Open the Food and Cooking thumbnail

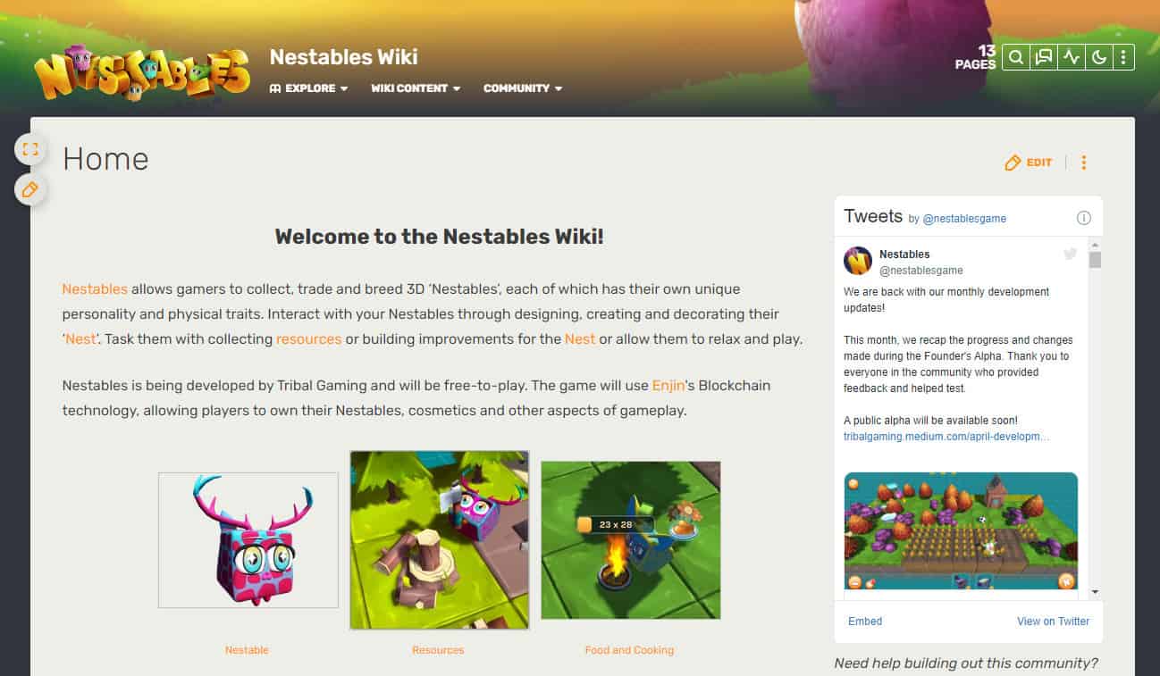(x=630, y=540)
